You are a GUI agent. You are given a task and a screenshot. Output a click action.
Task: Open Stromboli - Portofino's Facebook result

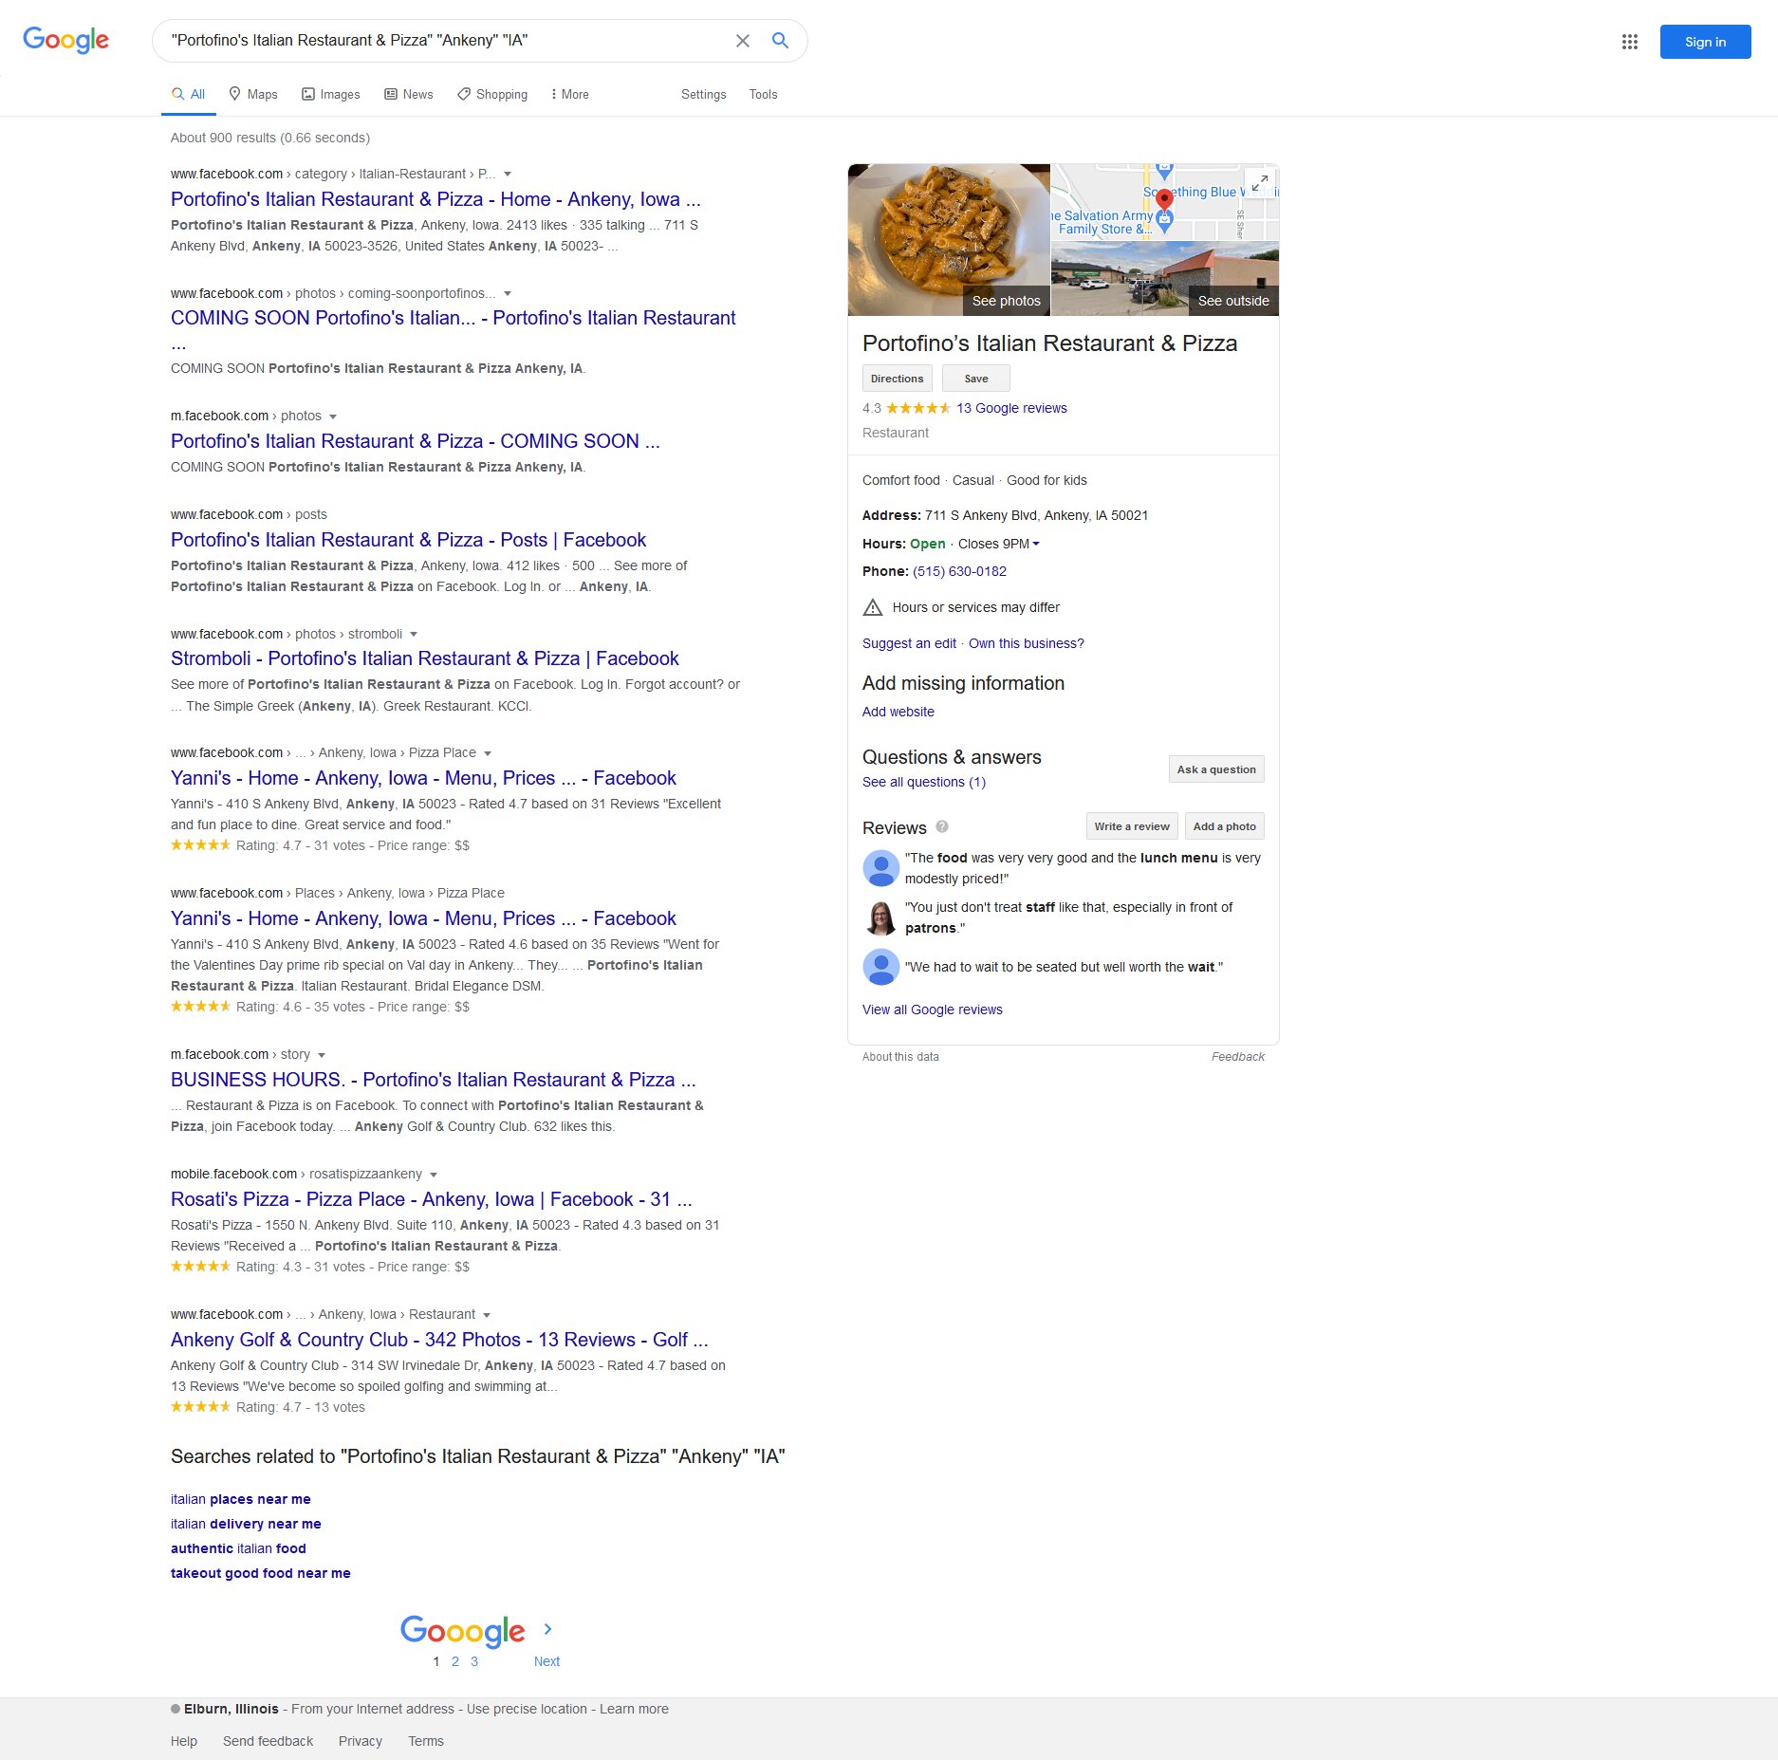point(424,658)
